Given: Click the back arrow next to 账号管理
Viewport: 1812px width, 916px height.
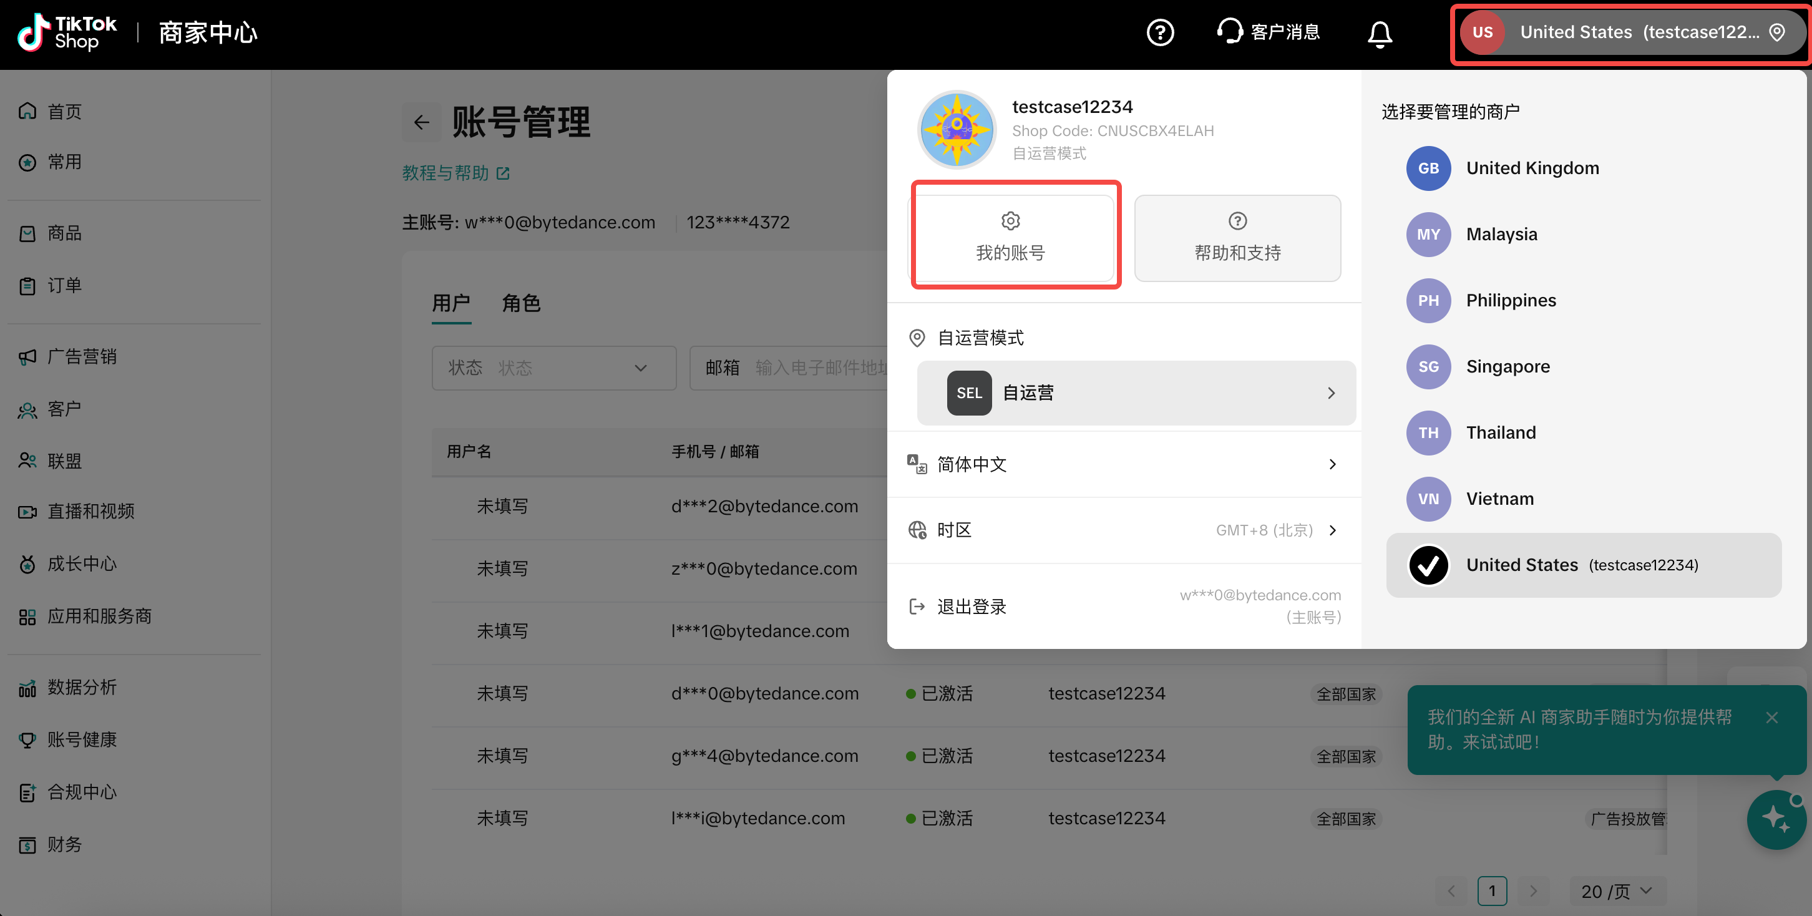Looking at the screenshot, I should tap(421, 122).
